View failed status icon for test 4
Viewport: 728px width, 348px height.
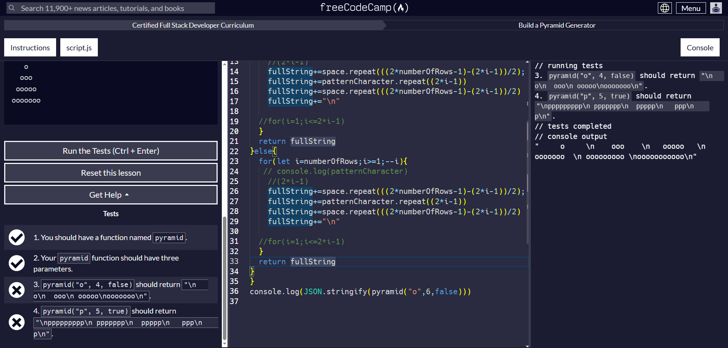click(17, 322)
